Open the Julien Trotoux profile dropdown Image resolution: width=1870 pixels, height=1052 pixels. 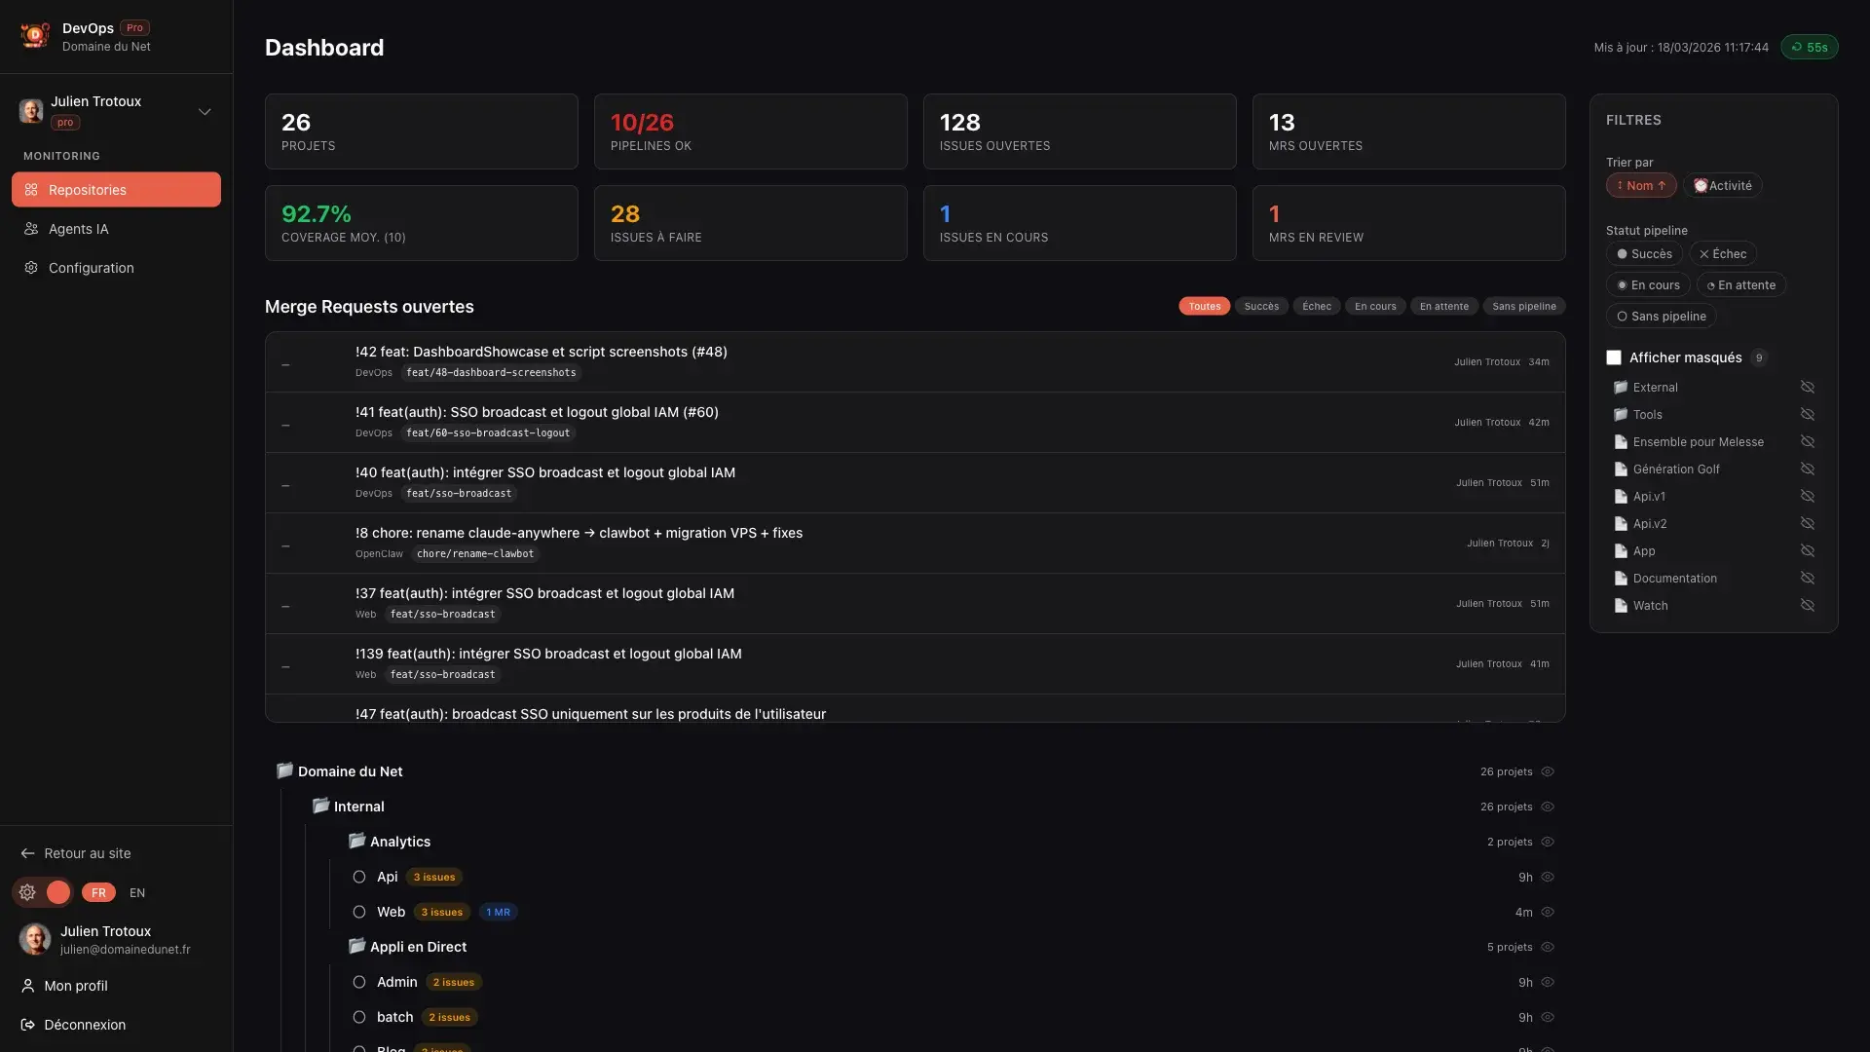click(205, 112)
